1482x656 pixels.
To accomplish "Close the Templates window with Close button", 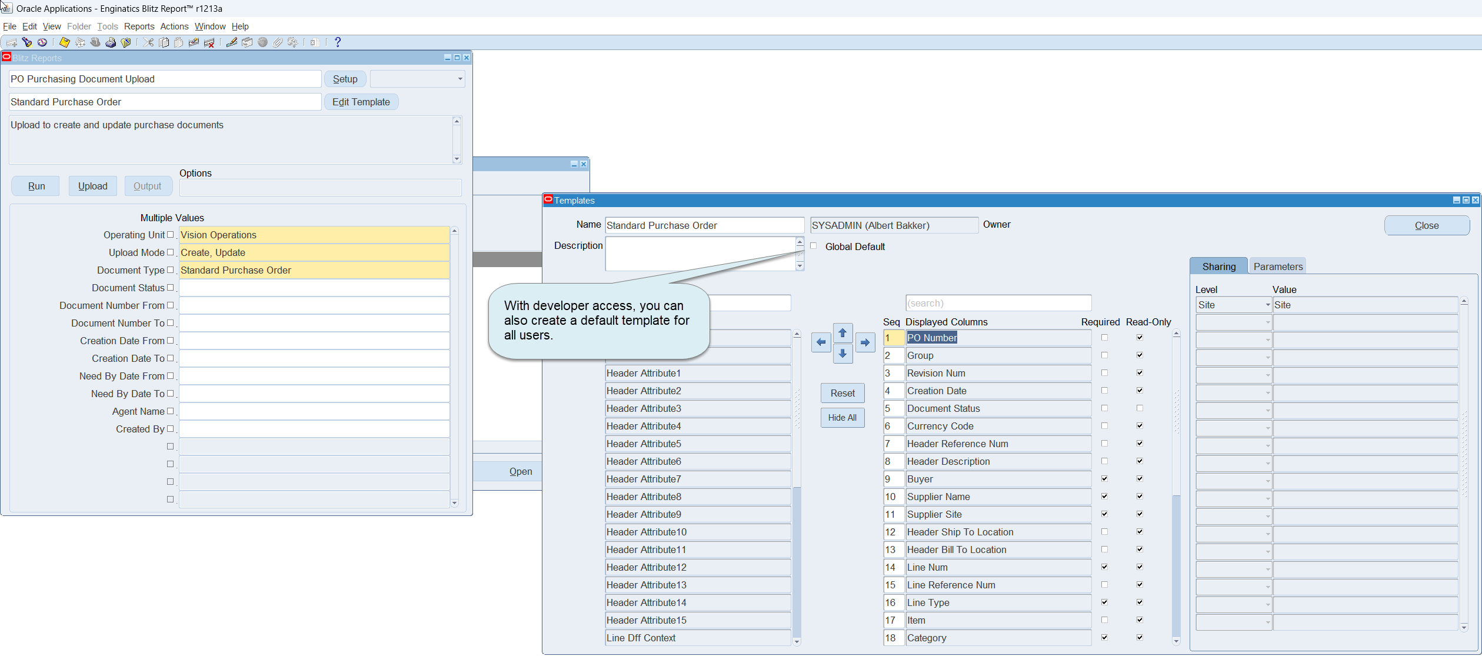I will (x=1427, y=225).
